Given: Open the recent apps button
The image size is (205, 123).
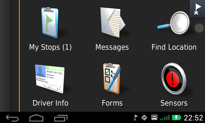Looking at the screenshot, I should click(x=61, y=118).
